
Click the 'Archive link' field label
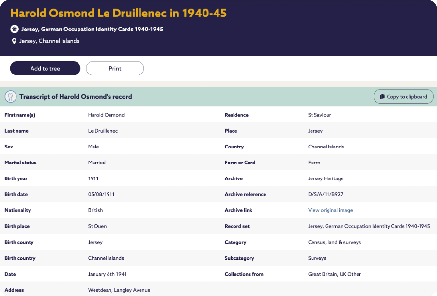pos(238,210)
